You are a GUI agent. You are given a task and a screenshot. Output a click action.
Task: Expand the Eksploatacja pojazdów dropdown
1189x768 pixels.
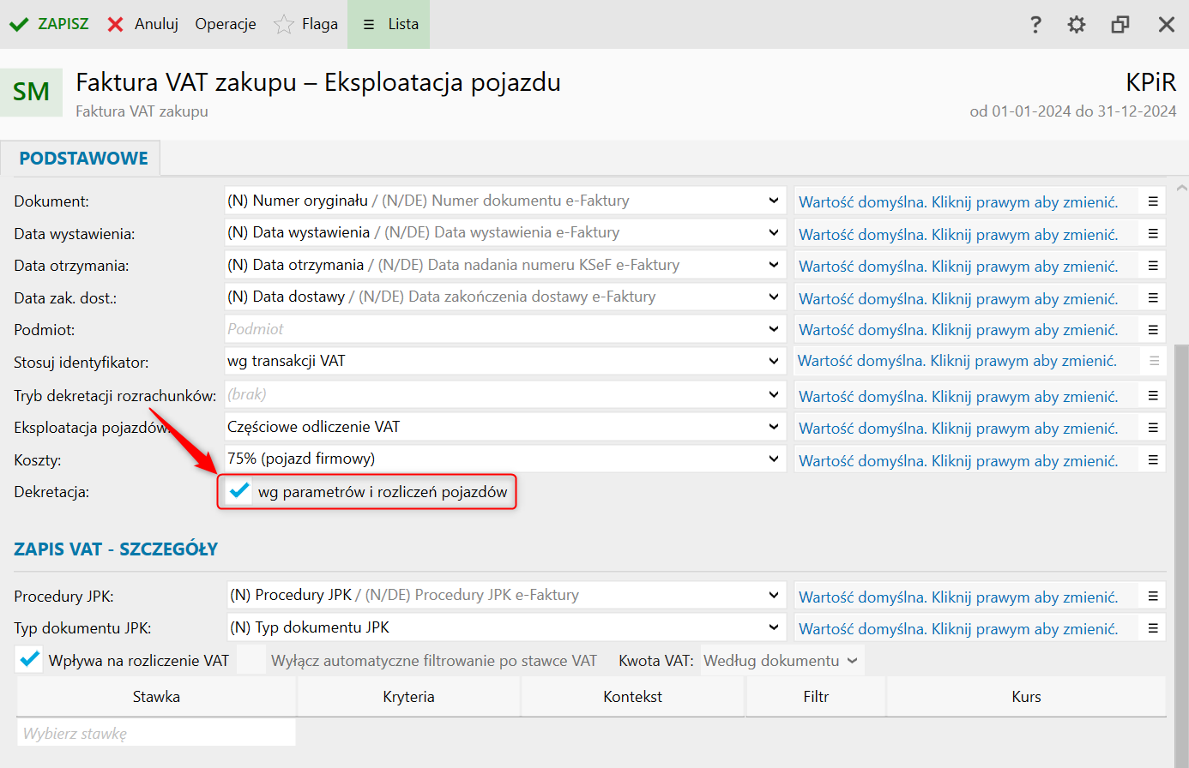click(774, 427)
